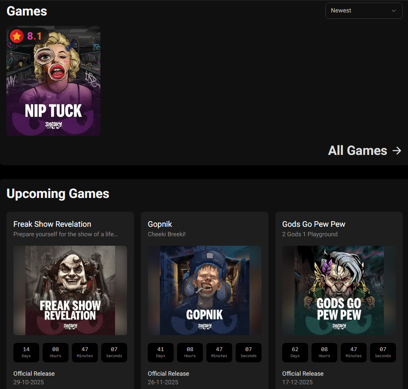Click the Gods Go Pew Pew cover image
Screen dimensions: 408x389
point(339,290)
